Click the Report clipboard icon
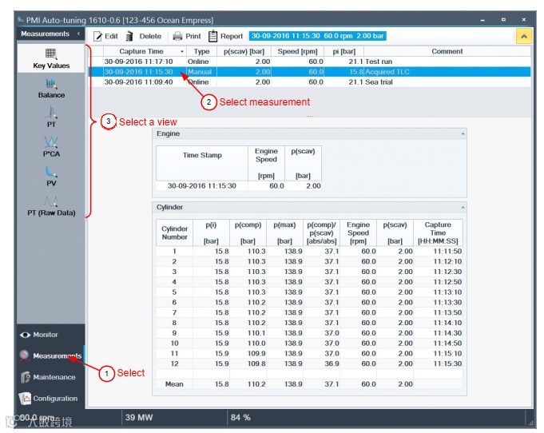 pos(212,36)
